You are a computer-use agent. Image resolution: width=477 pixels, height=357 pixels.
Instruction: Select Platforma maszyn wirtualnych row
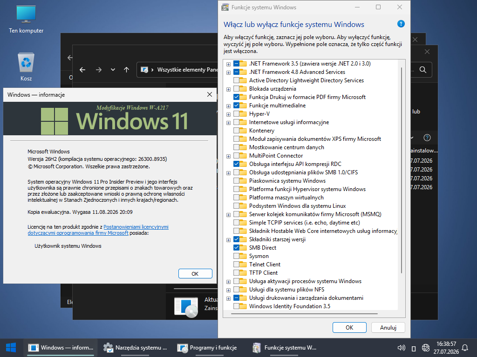point(286,198)
